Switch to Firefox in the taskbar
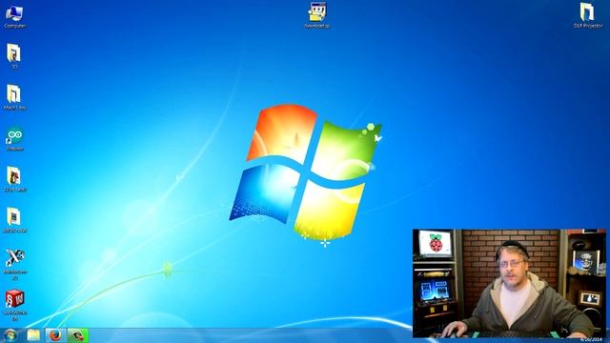Screen dimensions: 610x343 pos(55,335)
